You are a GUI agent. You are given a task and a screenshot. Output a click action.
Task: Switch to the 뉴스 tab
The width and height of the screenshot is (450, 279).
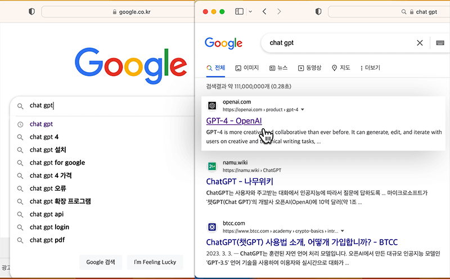click(x=278, y=68)
